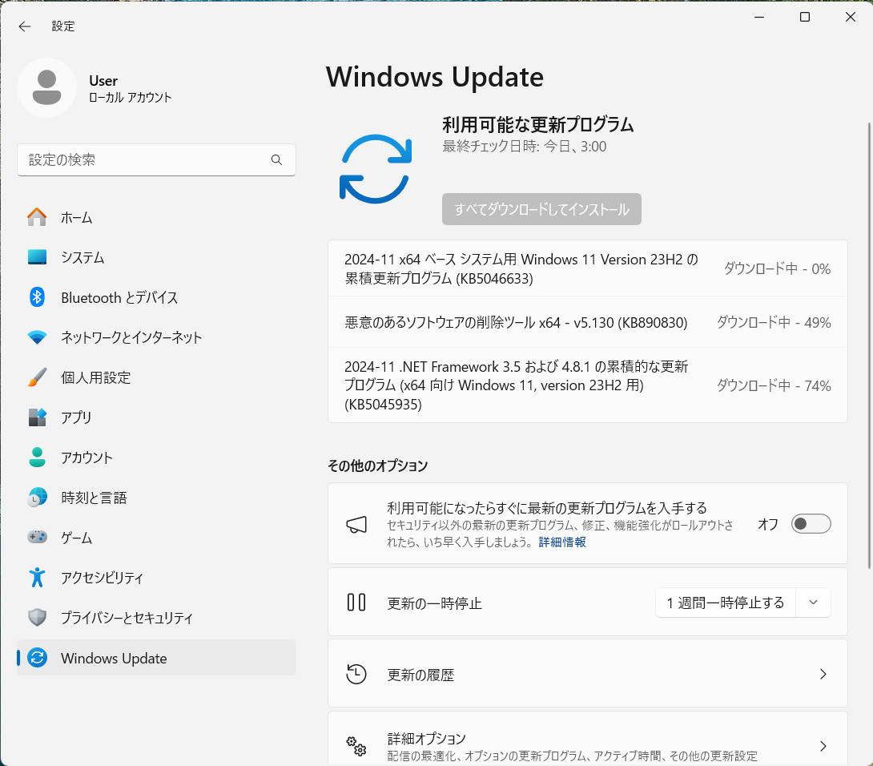Screen dimensions: 873x766
Task: Click the ネットワーク Wi-Fi icon
Action: tap(38, 337)
